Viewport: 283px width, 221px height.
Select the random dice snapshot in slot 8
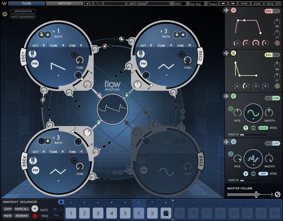click(166, 213)
